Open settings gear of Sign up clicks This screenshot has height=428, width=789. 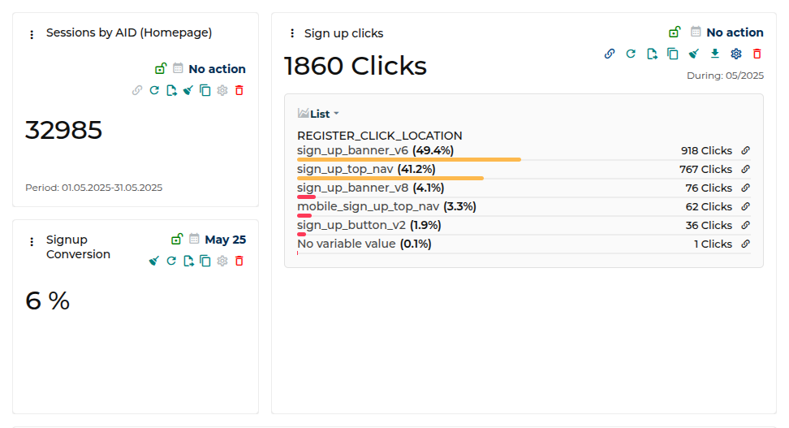pos(736,54)
